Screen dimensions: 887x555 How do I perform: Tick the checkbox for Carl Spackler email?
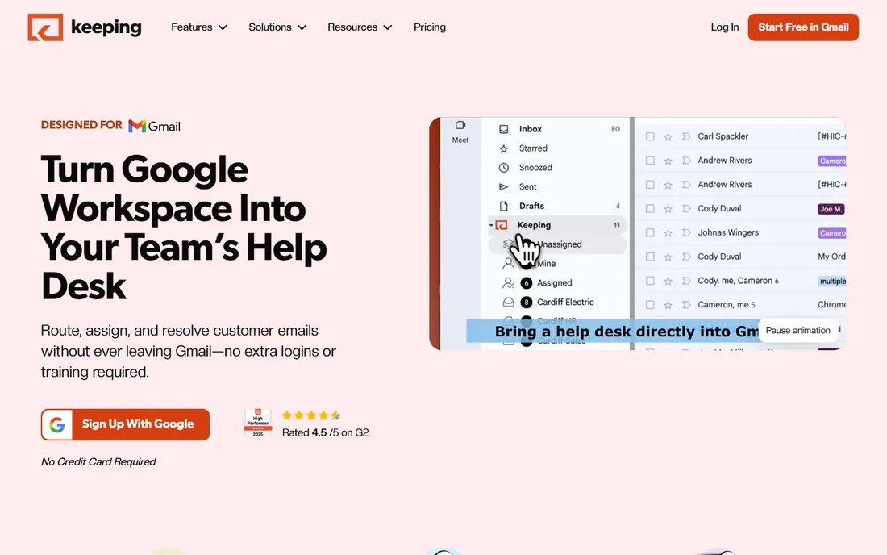(650, 136)
